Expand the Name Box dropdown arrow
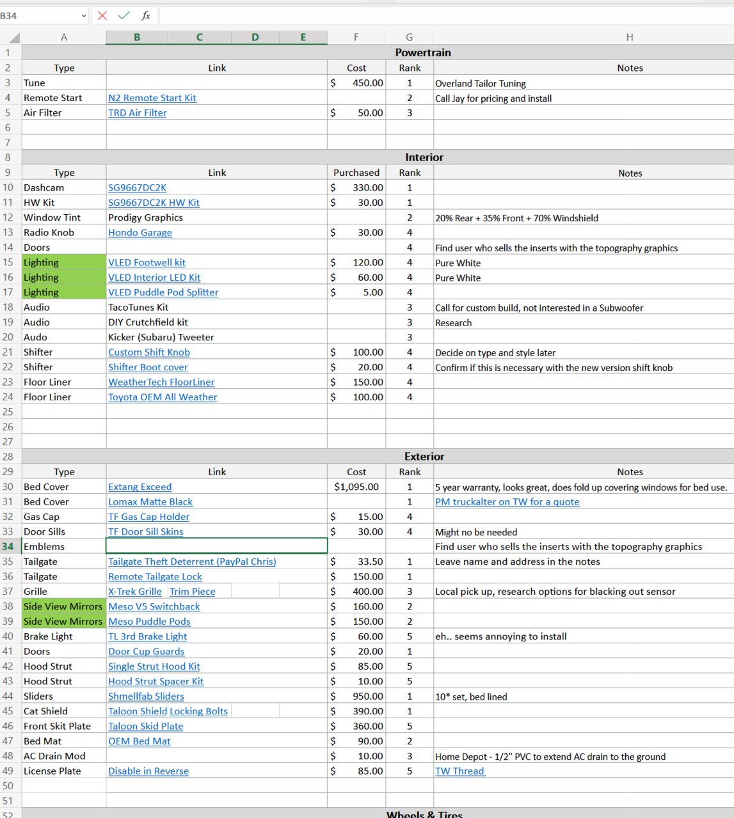Screen dimensions: 734x818 pyautogui.click(x=84, y=16)
